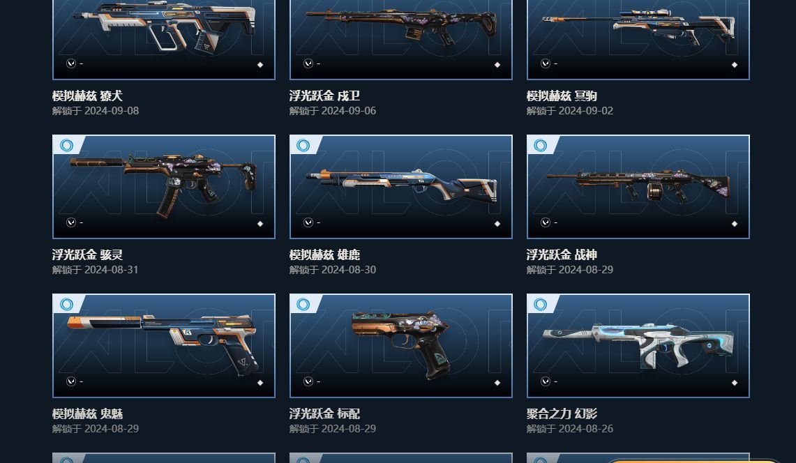The width and height of the screenshot is (796, 463).
Task: Click the blue ring badge on 聚合之力 幻影 card
Action: [x=540, y=304]
